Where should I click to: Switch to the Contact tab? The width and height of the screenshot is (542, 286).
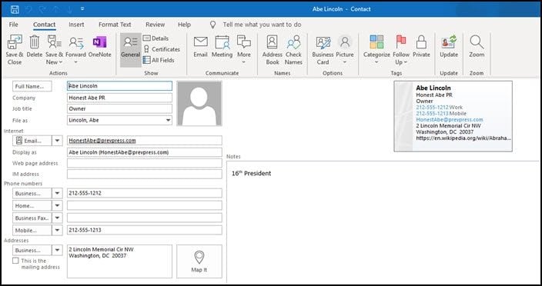pos(44,25)
